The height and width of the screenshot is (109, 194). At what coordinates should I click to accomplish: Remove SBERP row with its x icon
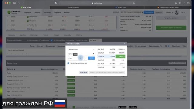(x=8, y=17)
